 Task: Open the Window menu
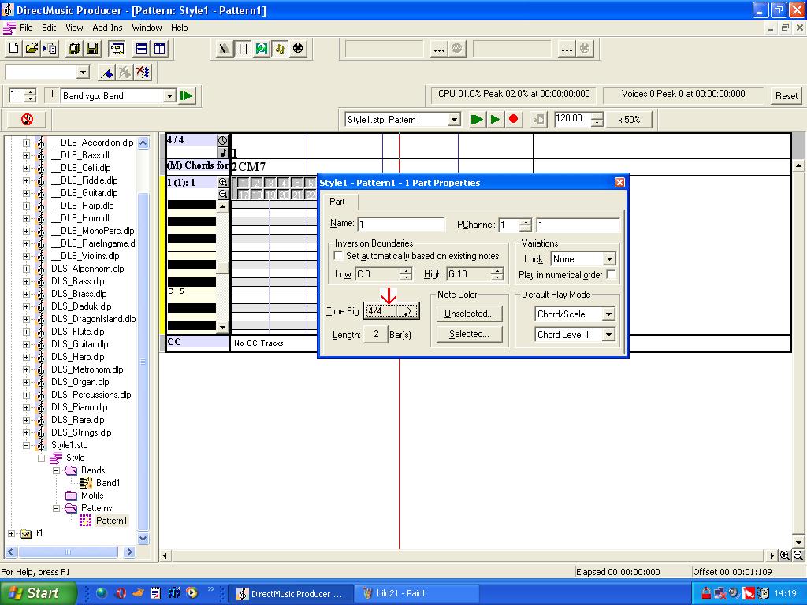147,28
